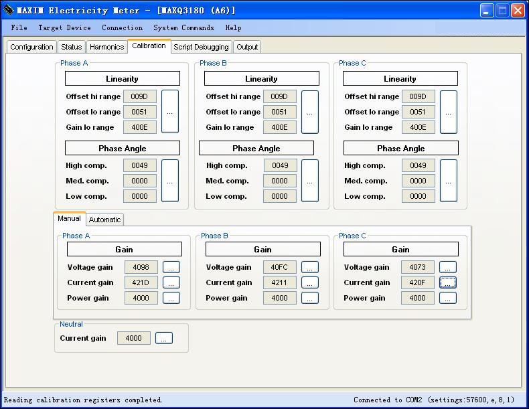
Task: Click Phase C High comp. value field
Action: pos(418,165)
